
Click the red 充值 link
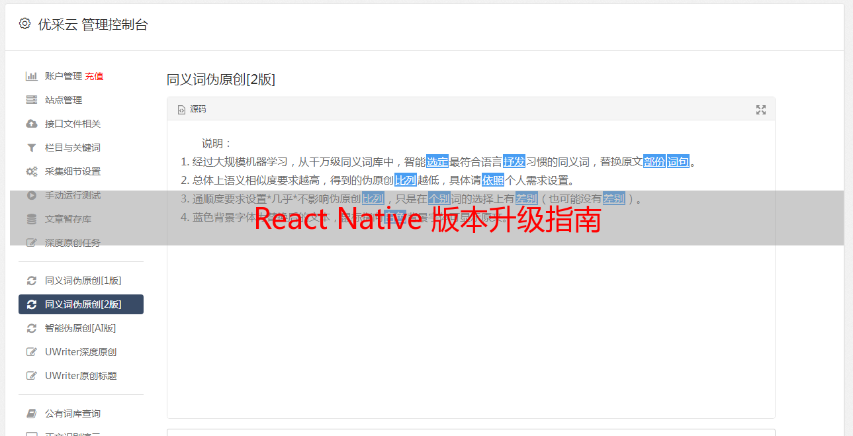click(94, 76)
